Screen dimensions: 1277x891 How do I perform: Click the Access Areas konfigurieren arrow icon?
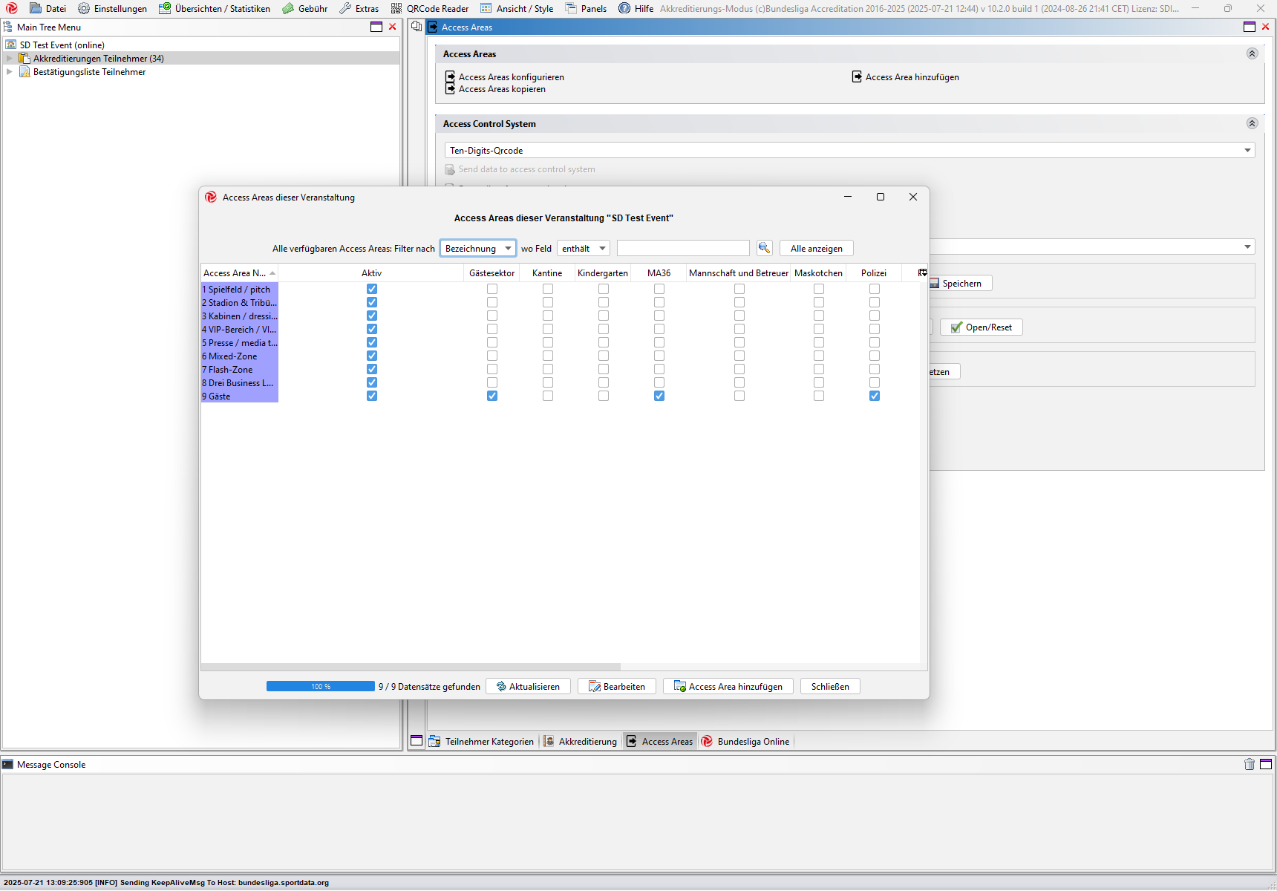coord(450,76)
